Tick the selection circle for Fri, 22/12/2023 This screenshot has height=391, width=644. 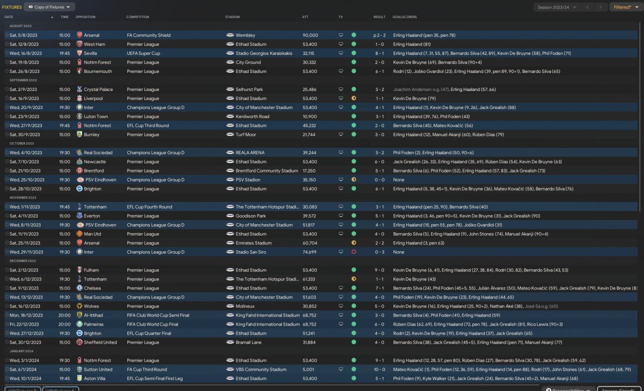(7, 325)
